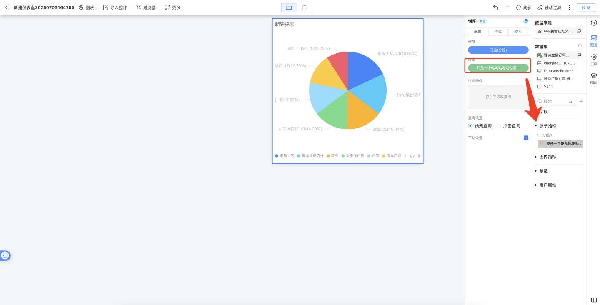This screenshot has width=600, height=305.
Task: Open the 页面 page settings panel
Action: pos(594,59)
